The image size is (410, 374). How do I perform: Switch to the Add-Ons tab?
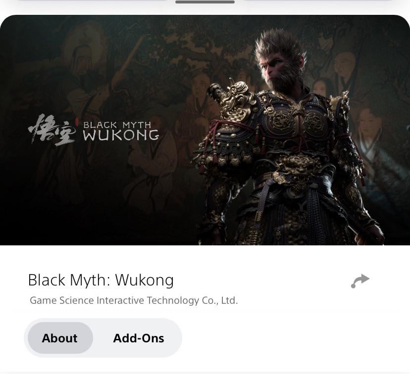(139, 338)
